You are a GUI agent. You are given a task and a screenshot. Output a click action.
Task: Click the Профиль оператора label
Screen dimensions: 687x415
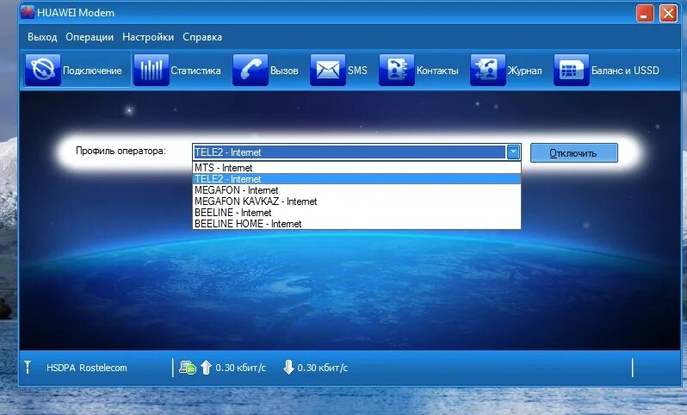click(x=121, y=152)
